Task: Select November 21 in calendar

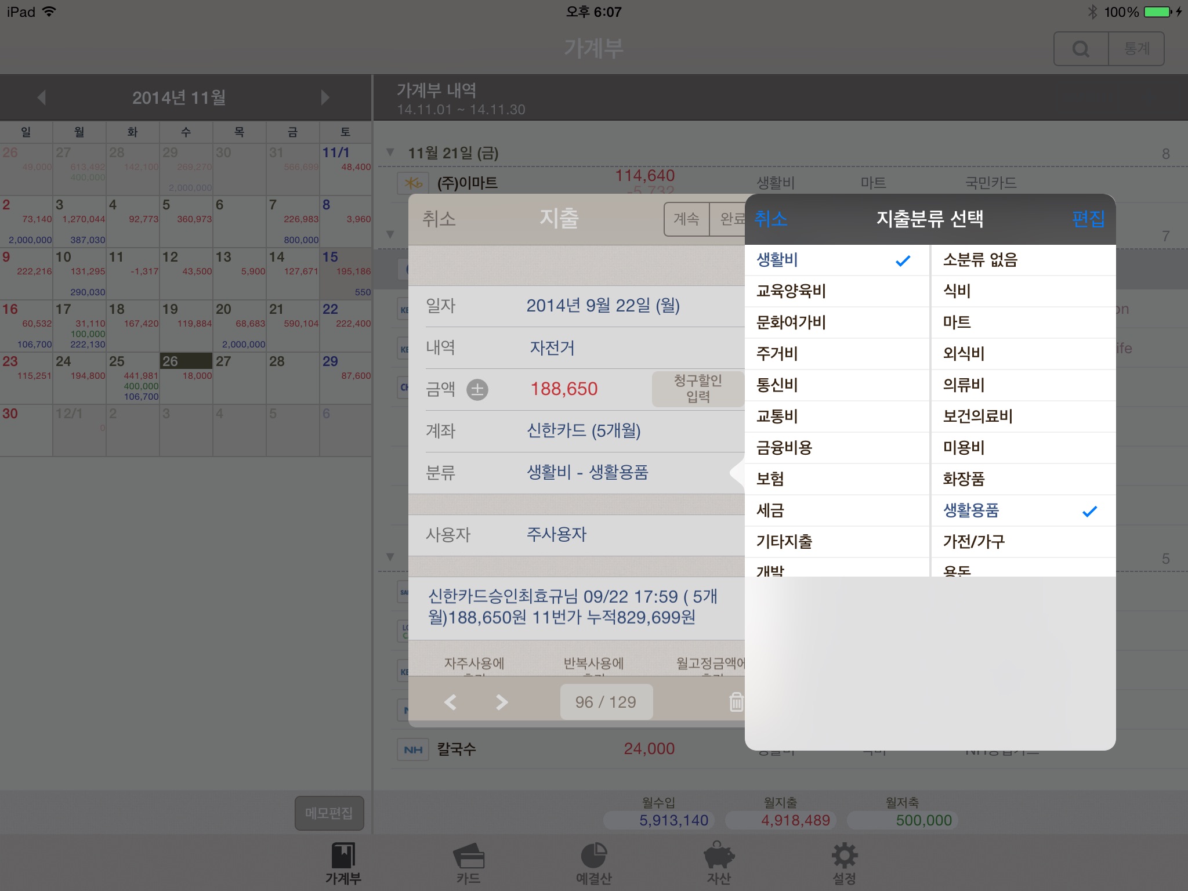Action: (x=292, y=325)
